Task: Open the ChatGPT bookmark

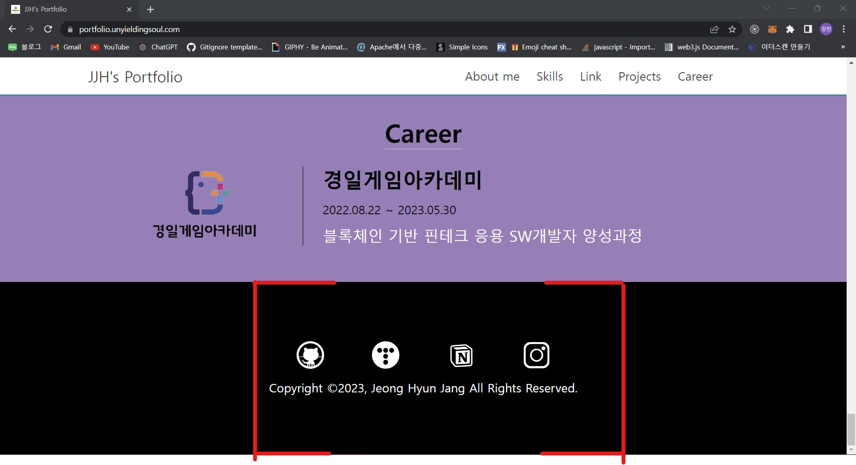Action: tap(158, 47)
